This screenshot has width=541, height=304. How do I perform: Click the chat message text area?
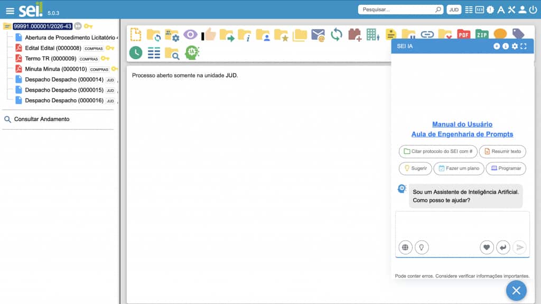coord(462,225)
